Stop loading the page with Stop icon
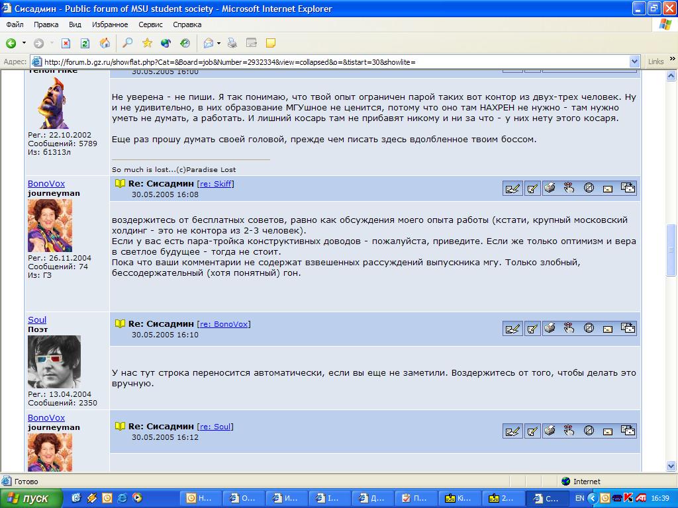Screen dimensions: 678x508 coord(66,43)
